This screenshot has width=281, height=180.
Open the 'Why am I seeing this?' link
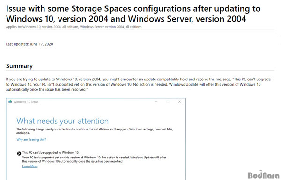tap(31, 140)
